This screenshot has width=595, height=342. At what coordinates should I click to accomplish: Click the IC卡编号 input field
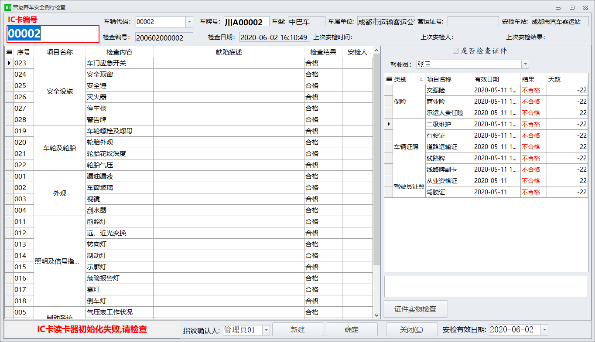coord(53,34)
